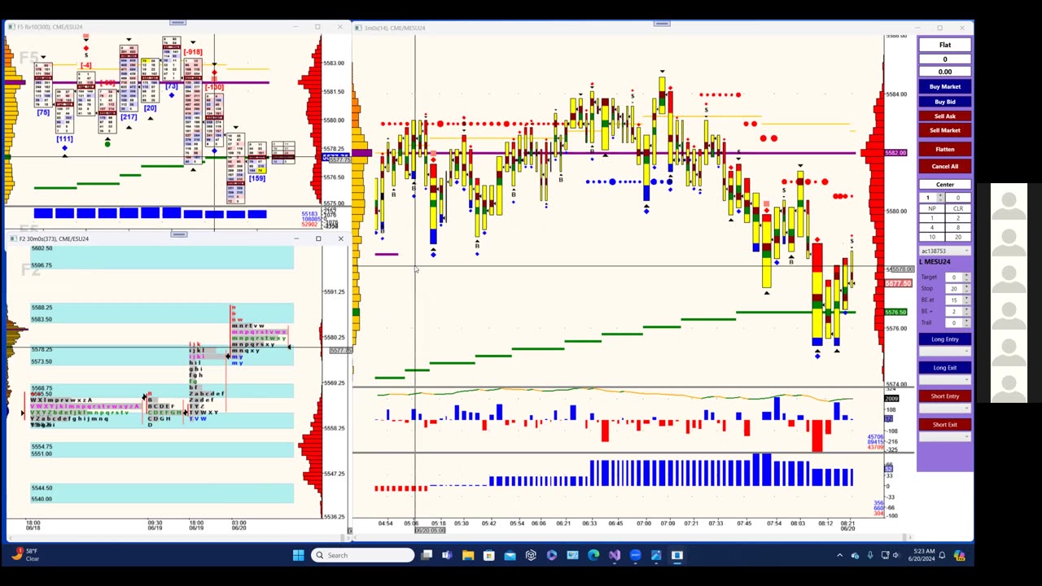Maximize the F2 30m chart window
The height and width of the screenshot is (586, 1042).
click(318, 238)
